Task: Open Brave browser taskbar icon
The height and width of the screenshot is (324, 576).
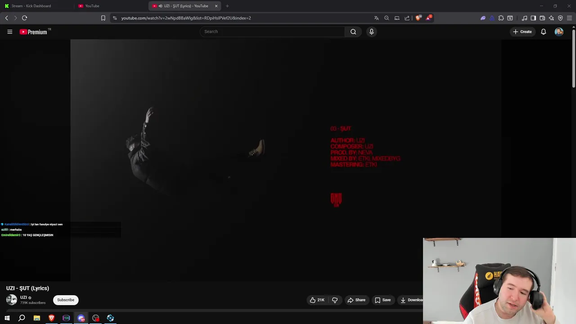Action: (51, 318)
